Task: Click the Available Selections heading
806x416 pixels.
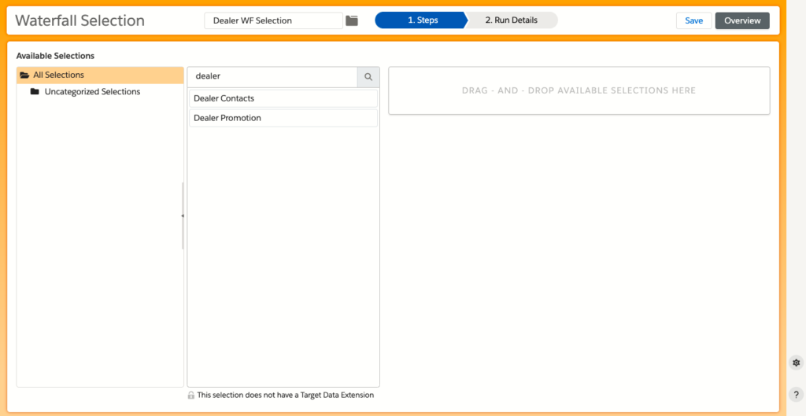Action: click(55, 56)
